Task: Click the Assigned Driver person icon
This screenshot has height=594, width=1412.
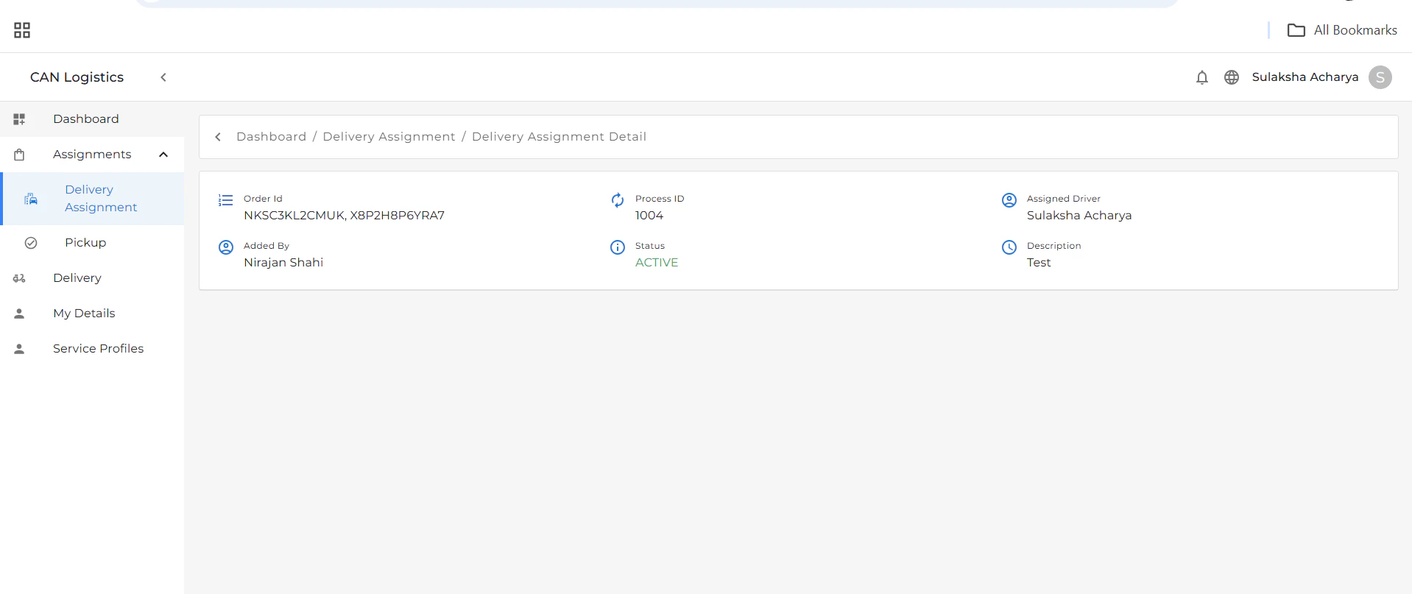Action: coord(1009,200)
